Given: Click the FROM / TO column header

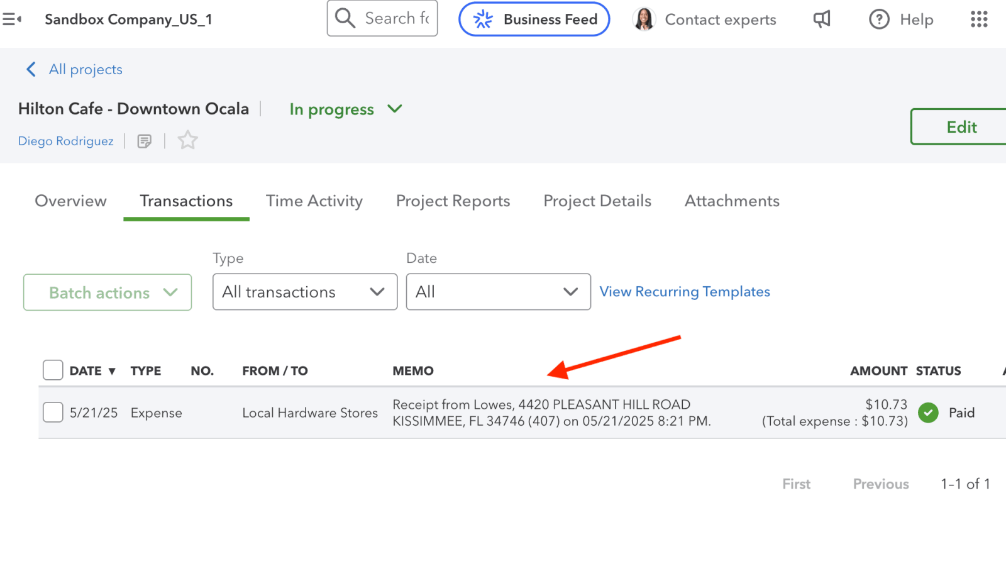Looking at the screenshot, I should [x=275, y=371].
